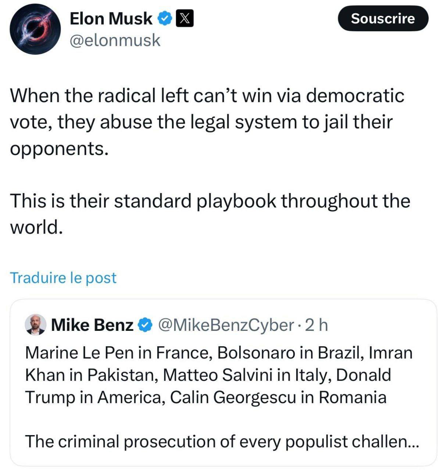Open the quoted text starting 'Marine Le Pen'
447x470 pixels.
pos(219,375)
